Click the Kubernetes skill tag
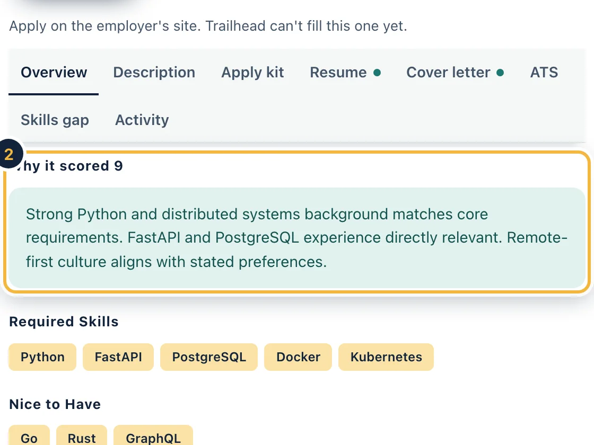594x445 pixels. 386,357
